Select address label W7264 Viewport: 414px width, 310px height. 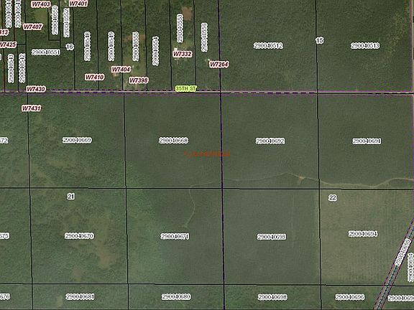coord(219,65)
